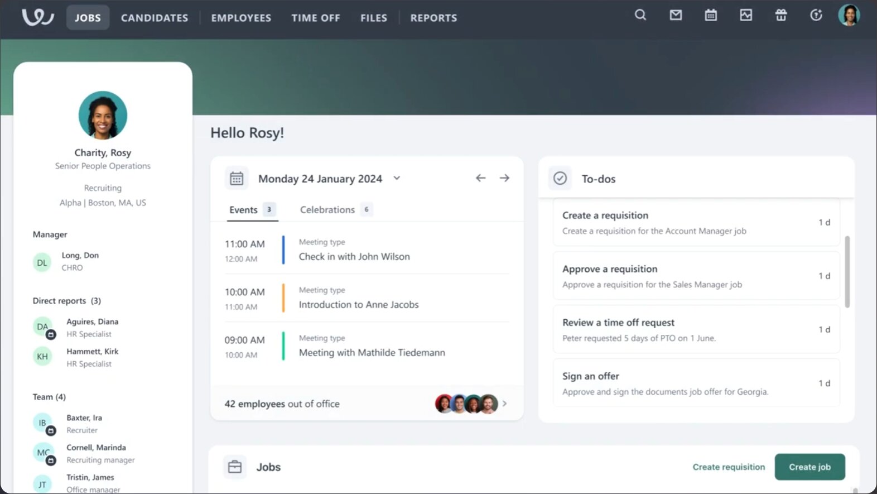The height and width of the screenshot is (494, 877).
Task: Click the calendar icon in top navigation
Action: pyautogui.click(x=711, y=15)
